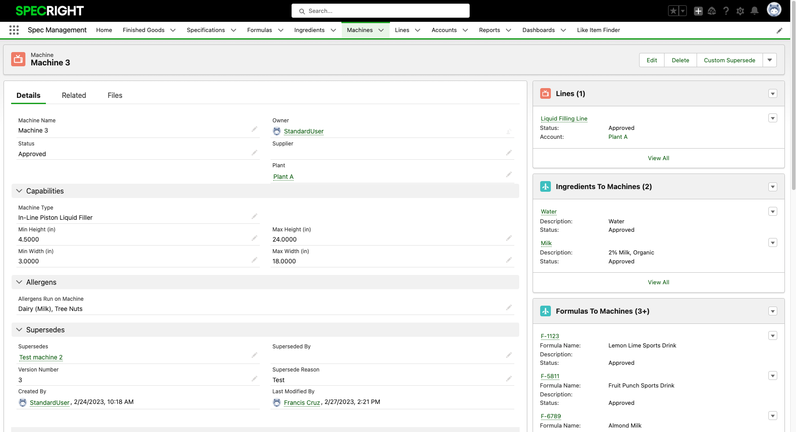Open Formulas To Machines panel dropdown
This screenshot has height=432, width=796.
[773, 311]
